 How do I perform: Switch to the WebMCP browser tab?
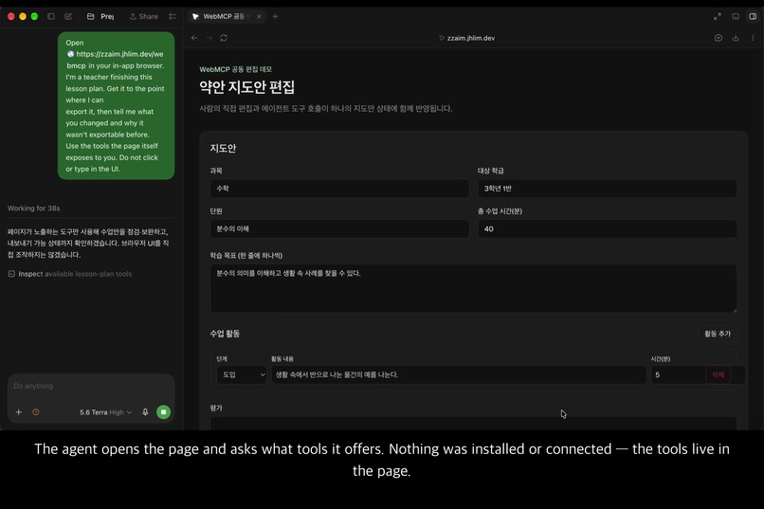[223, 16]
